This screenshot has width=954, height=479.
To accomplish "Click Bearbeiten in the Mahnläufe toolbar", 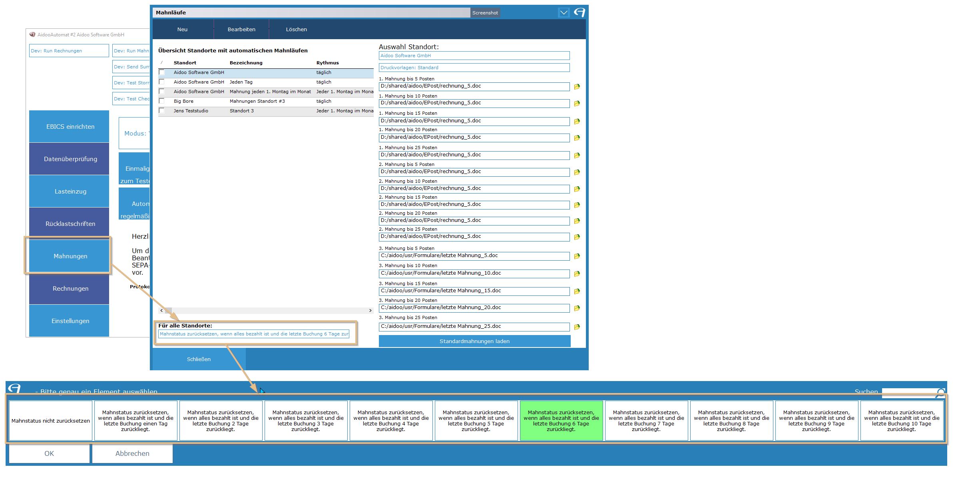I will 241,29.
